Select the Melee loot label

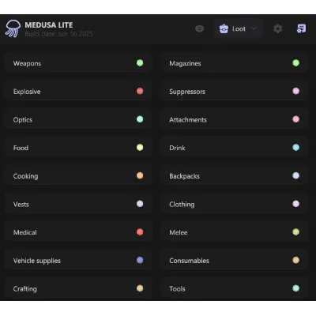coord(179,232)
